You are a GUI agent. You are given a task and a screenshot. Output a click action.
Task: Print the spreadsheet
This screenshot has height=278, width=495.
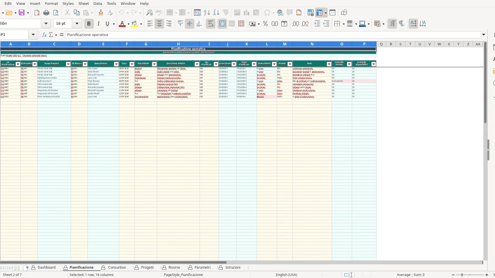click(46, 13)
